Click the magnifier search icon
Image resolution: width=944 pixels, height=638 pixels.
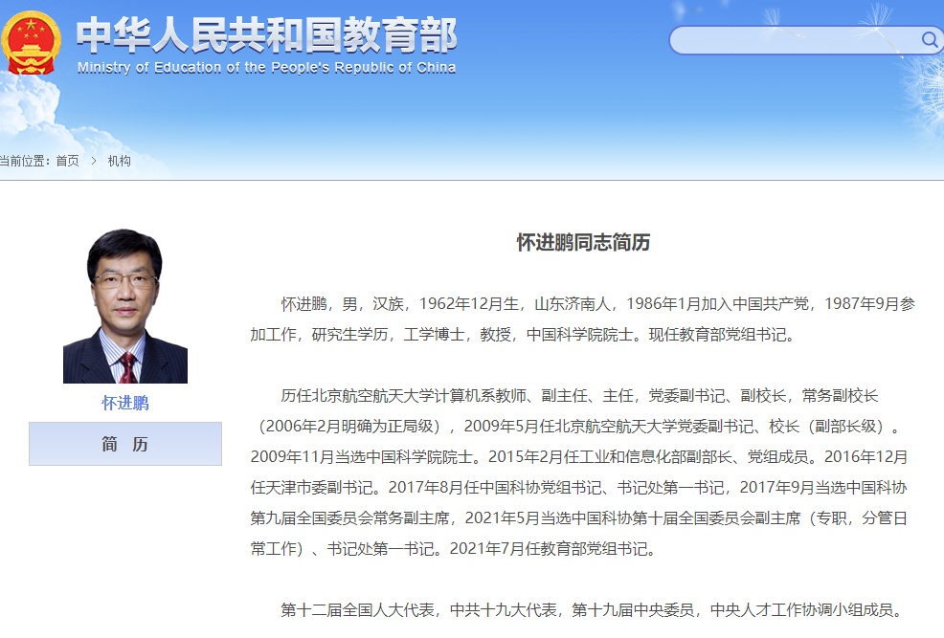[x=928, y=40]
